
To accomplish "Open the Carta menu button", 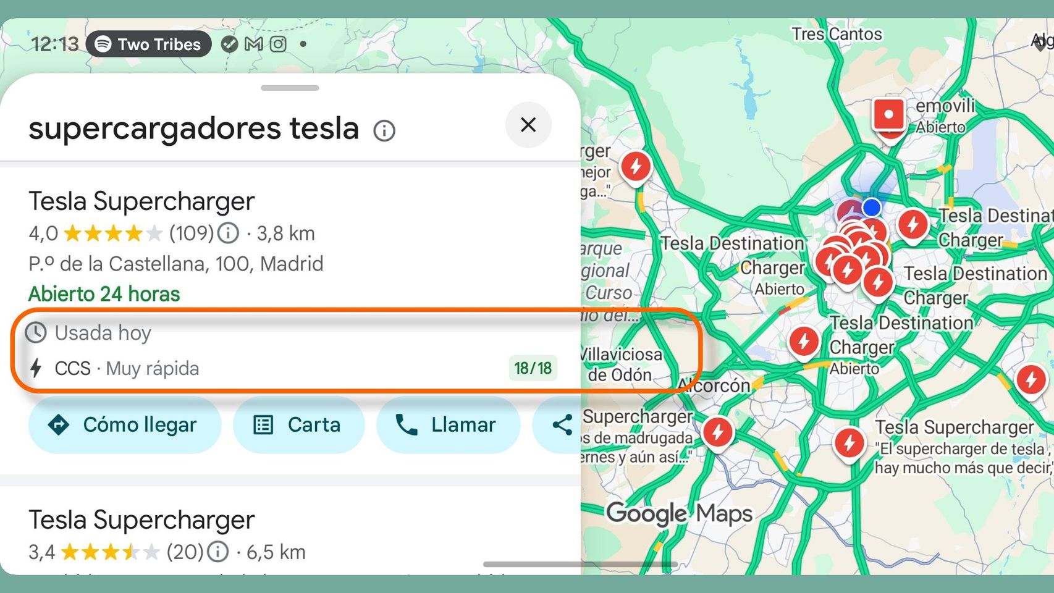I will coord(298,425).
